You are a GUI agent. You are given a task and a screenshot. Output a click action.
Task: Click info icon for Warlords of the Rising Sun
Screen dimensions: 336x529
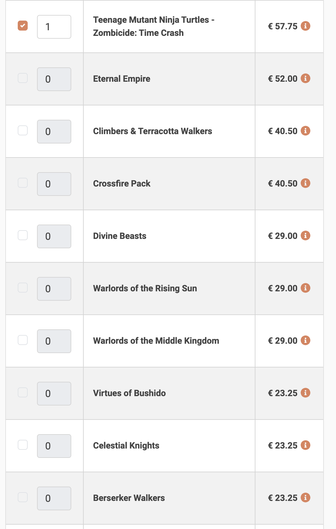pos(306,288)
